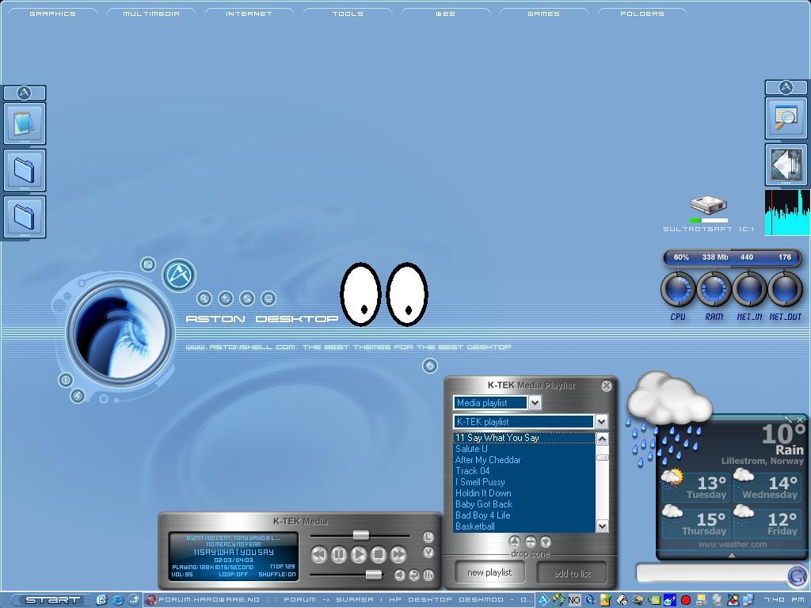Click the add to list button
Screen dimensions: 811x608
572,573
